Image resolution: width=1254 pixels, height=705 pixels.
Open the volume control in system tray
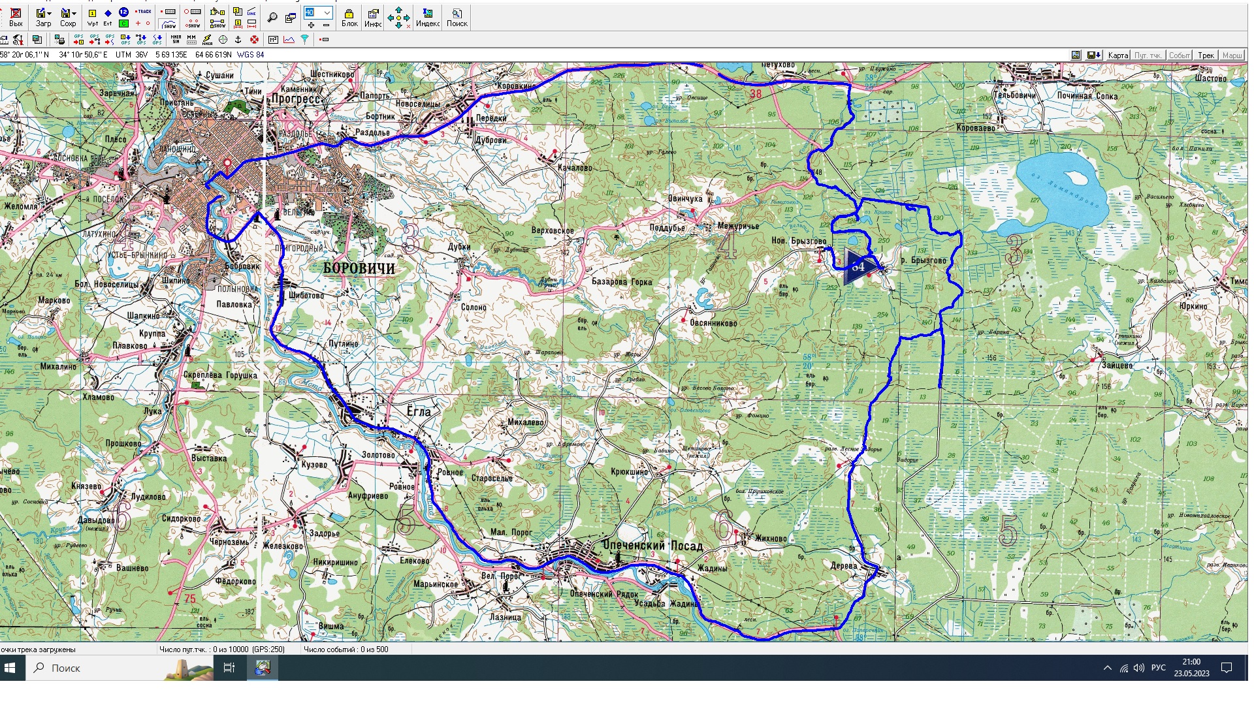[1139, 668]
